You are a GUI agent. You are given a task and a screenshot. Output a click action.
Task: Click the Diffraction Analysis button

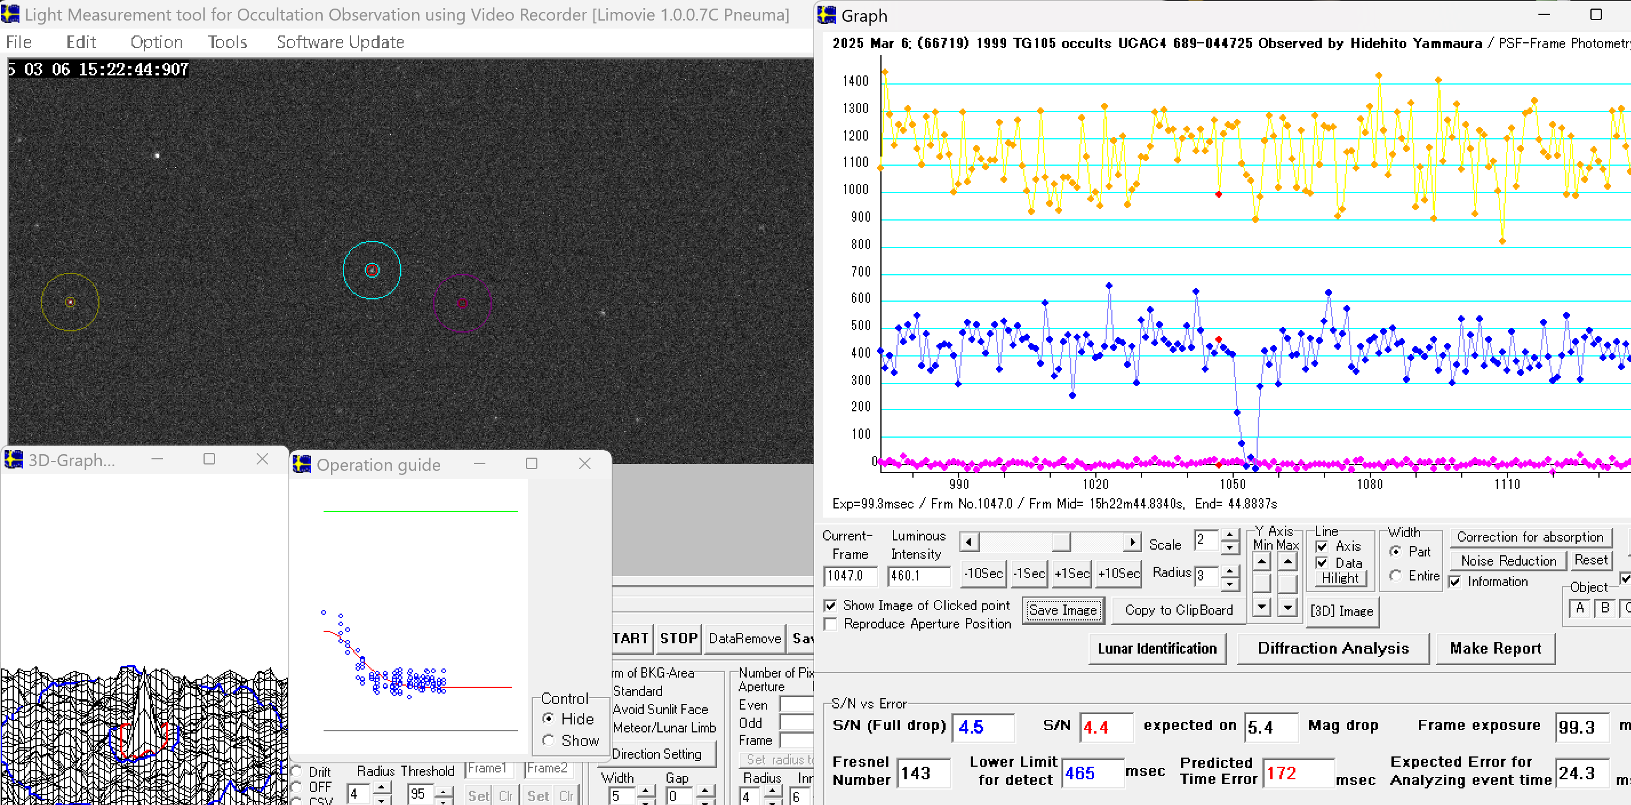click(1332, 648)
